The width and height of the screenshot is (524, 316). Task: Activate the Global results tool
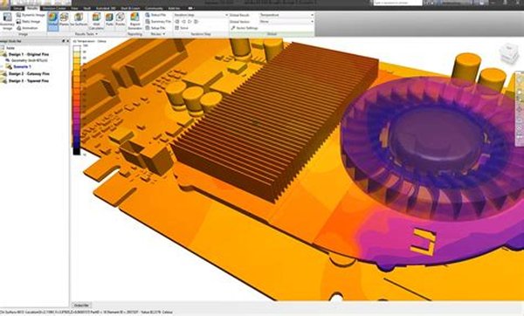click(52, 22)
